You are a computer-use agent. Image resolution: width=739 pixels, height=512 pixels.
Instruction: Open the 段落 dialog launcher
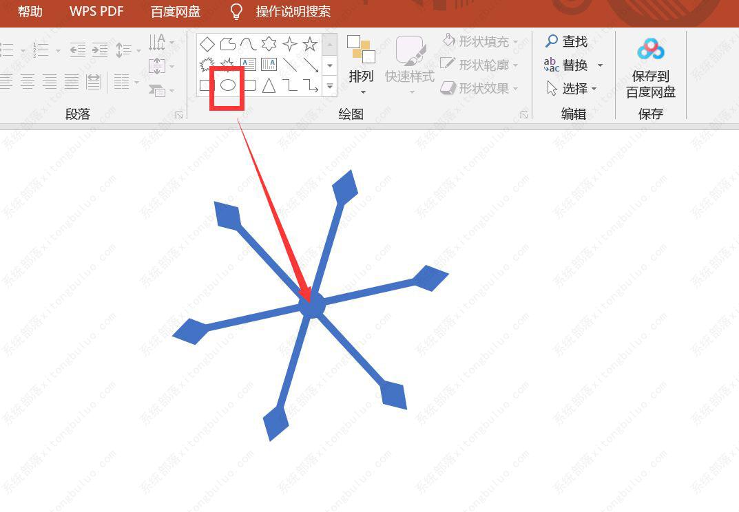179,115
